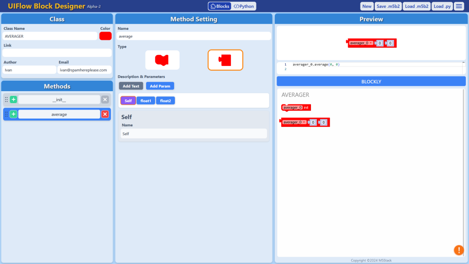Open the red class Color swatch
The height and width of the screenshot is (264, 469).
click(x=105, y=36)
